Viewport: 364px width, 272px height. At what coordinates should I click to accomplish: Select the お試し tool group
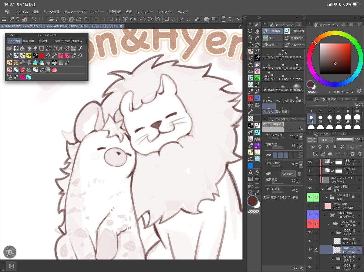(273, 45)
